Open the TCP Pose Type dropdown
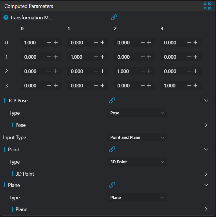Image resolution: width=216 pixels, height=217 pixels. [138, 113]
